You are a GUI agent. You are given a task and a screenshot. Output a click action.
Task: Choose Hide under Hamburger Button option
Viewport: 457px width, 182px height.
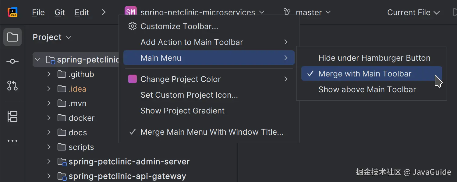[x=374, y=58]
